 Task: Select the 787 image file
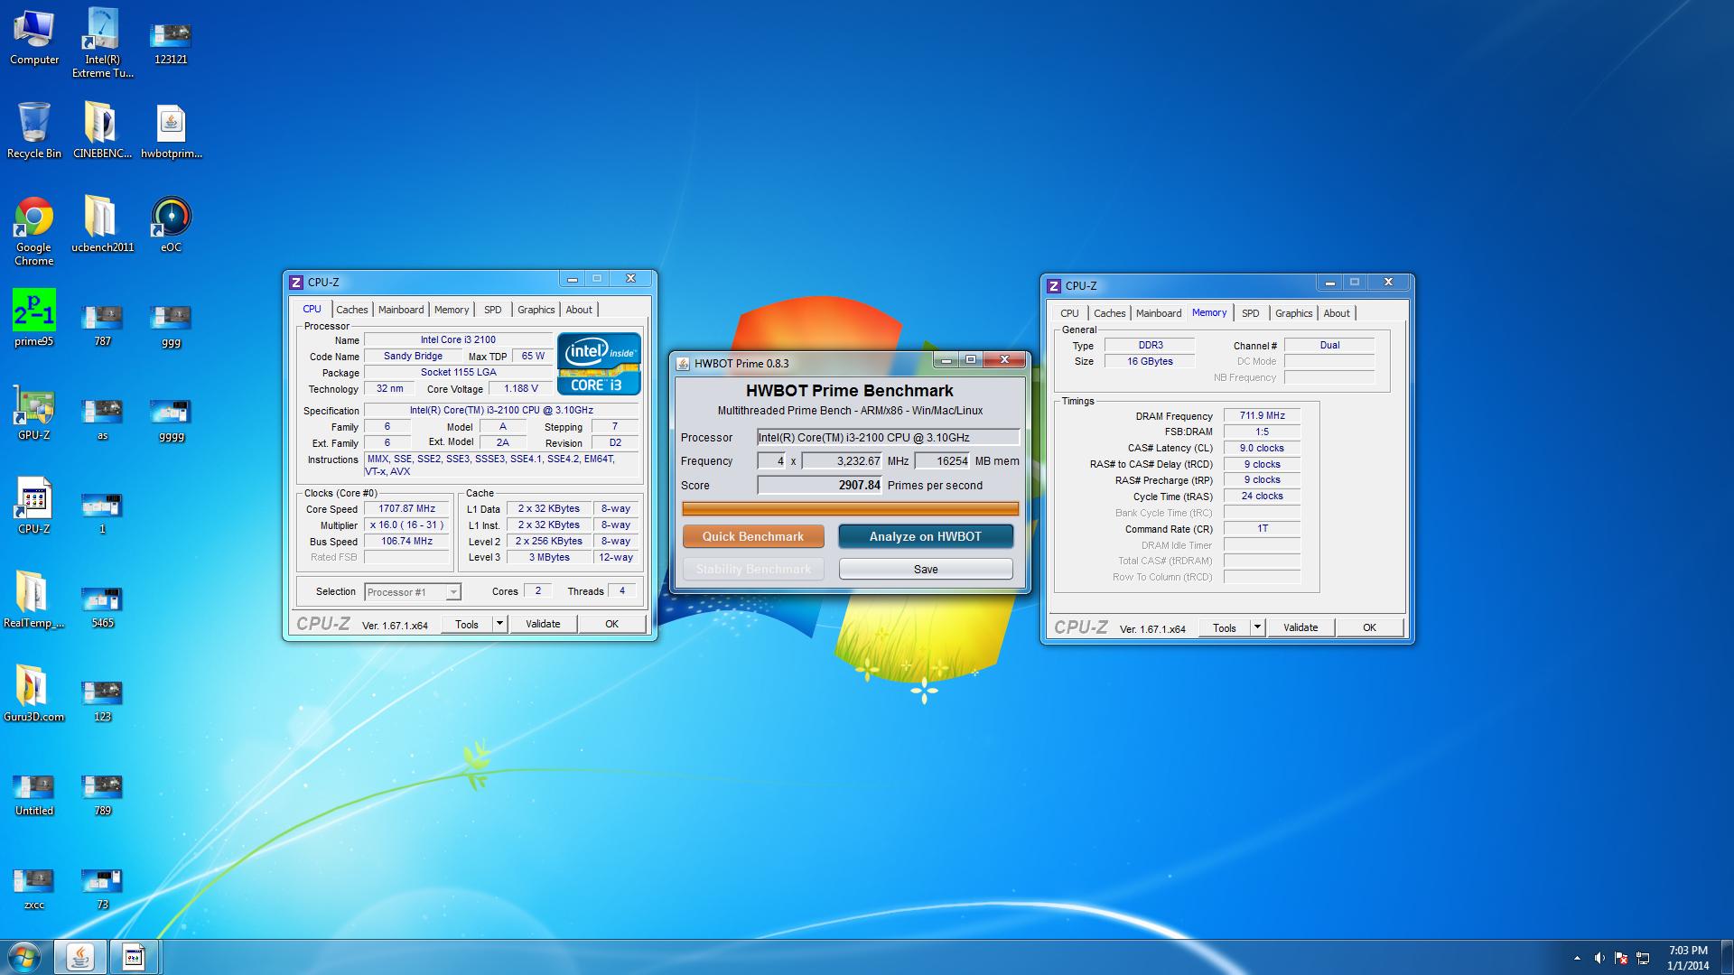point(102,325)
